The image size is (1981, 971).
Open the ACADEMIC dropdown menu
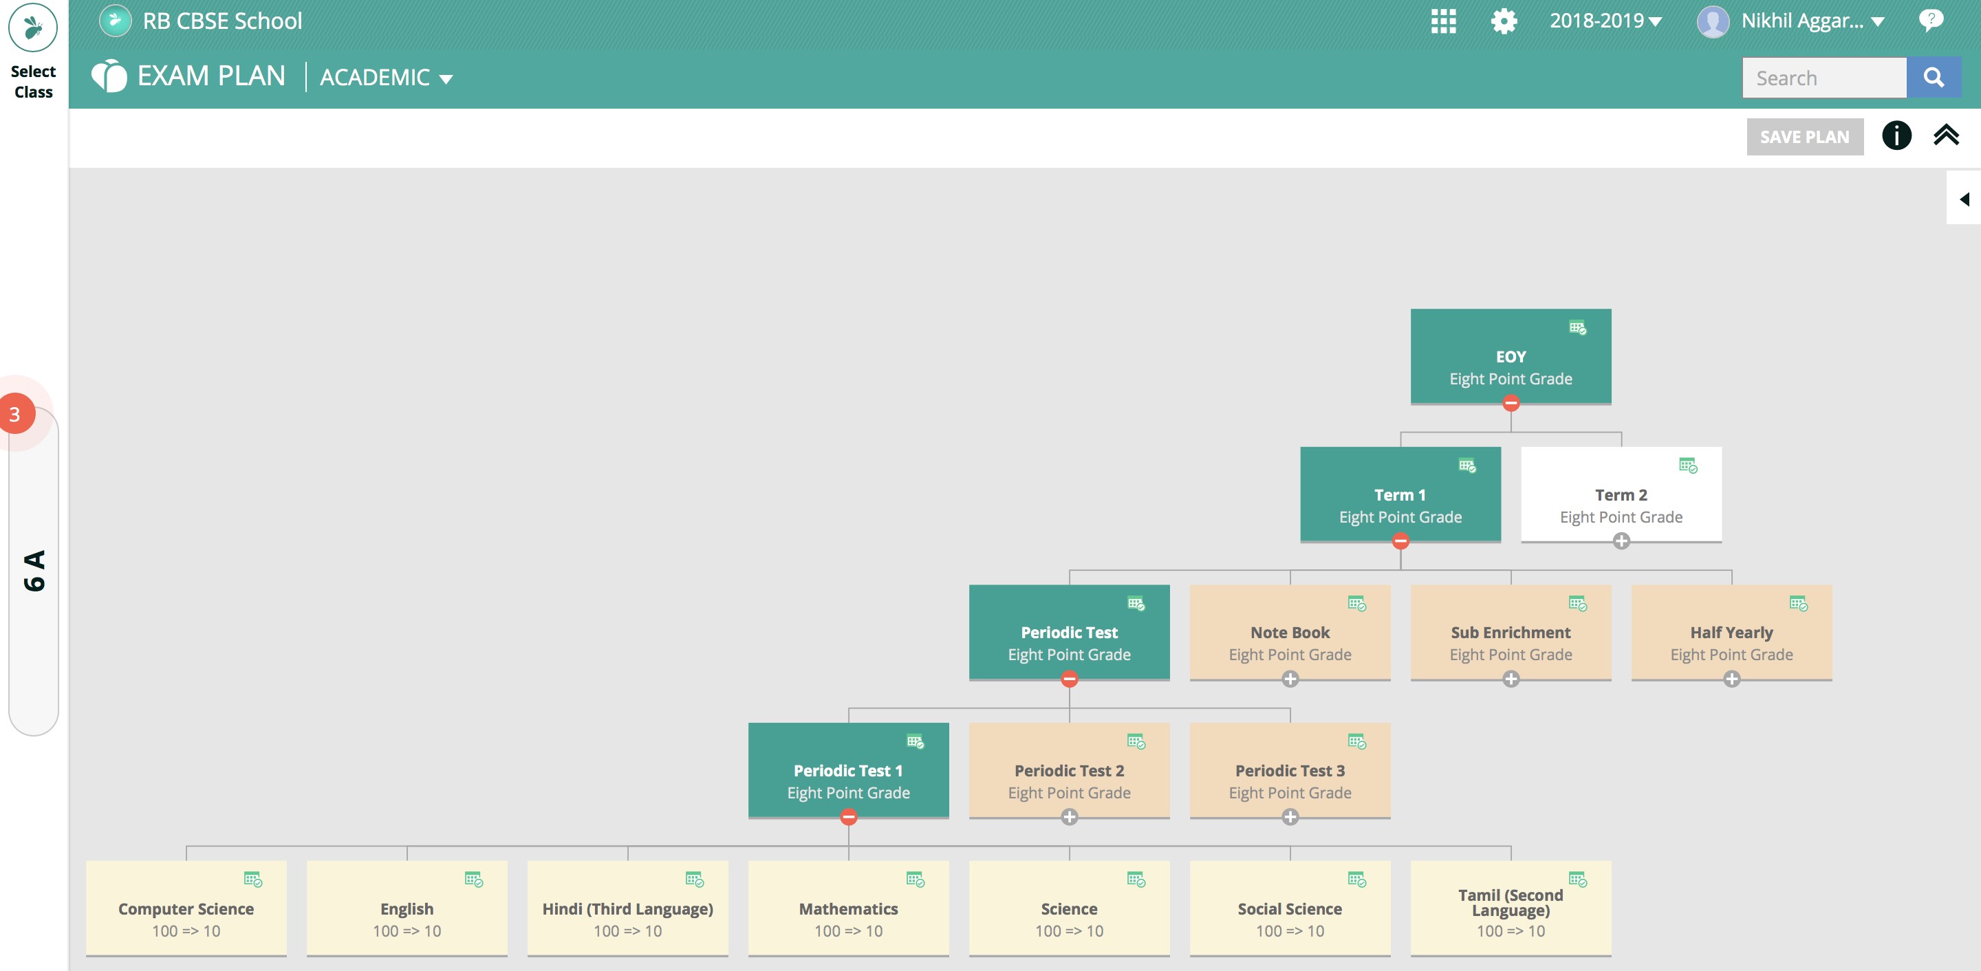point(386,78)
